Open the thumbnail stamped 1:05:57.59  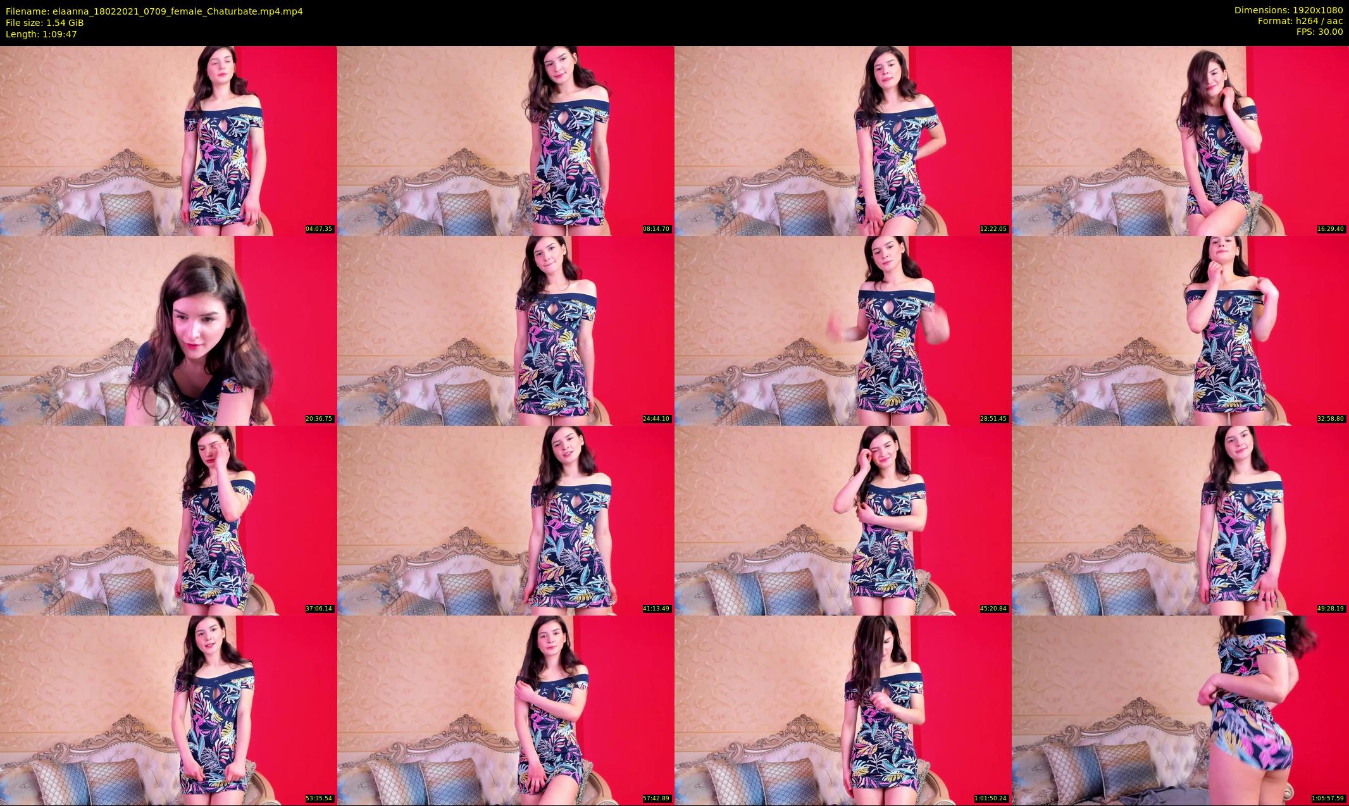(1180, 710)
